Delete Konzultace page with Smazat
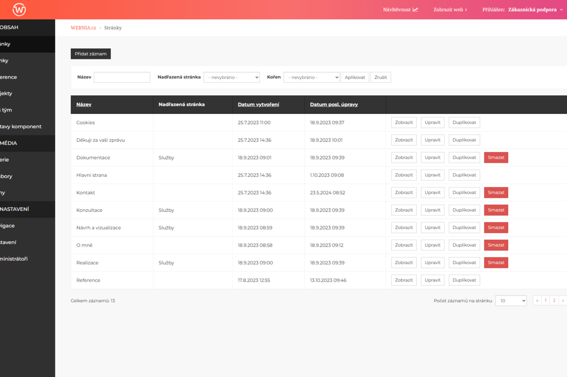The image size is (567, 377). point(496,210)
